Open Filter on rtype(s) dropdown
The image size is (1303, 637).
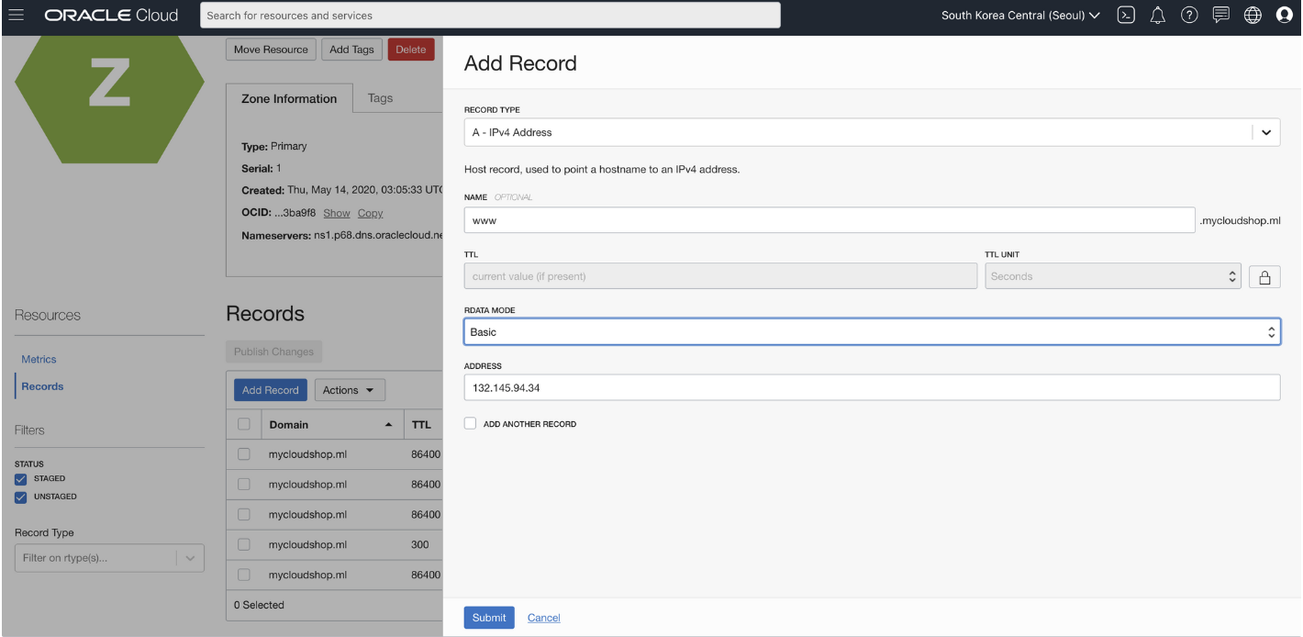[x=109, y=558]
